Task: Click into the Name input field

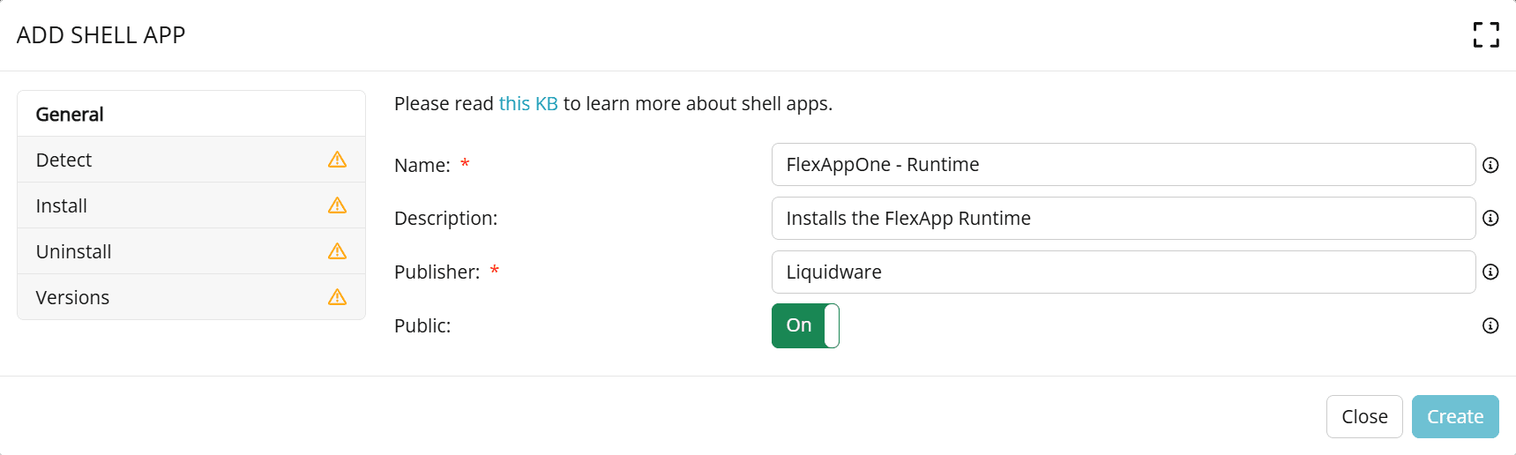Action: pos(1123,165)
